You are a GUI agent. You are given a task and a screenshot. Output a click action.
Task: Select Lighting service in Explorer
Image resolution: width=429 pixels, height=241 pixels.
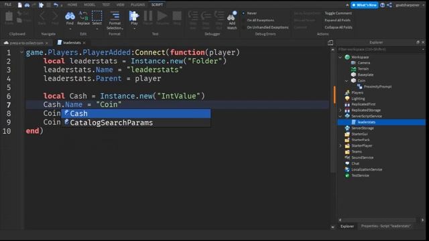click(x=358, y=98)
